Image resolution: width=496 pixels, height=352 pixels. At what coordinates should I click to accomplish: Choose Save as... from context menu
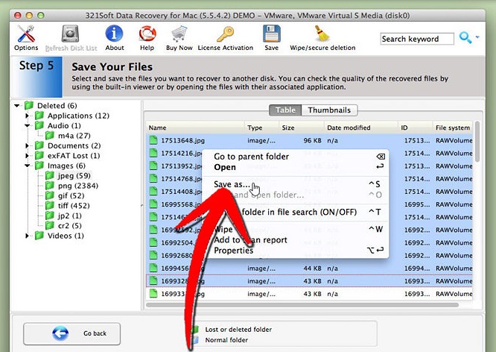pyautogui.click(x=295, y=184)
